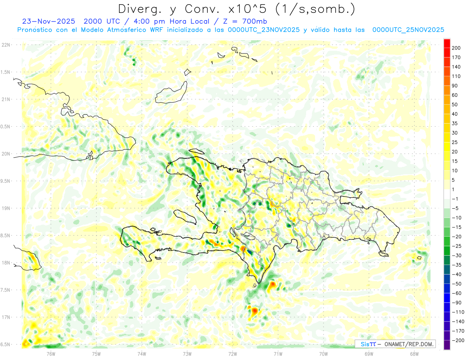Click the '0.5N' latitude label
Viewport: 465px width, 359px height.
[x=6, y=127]
